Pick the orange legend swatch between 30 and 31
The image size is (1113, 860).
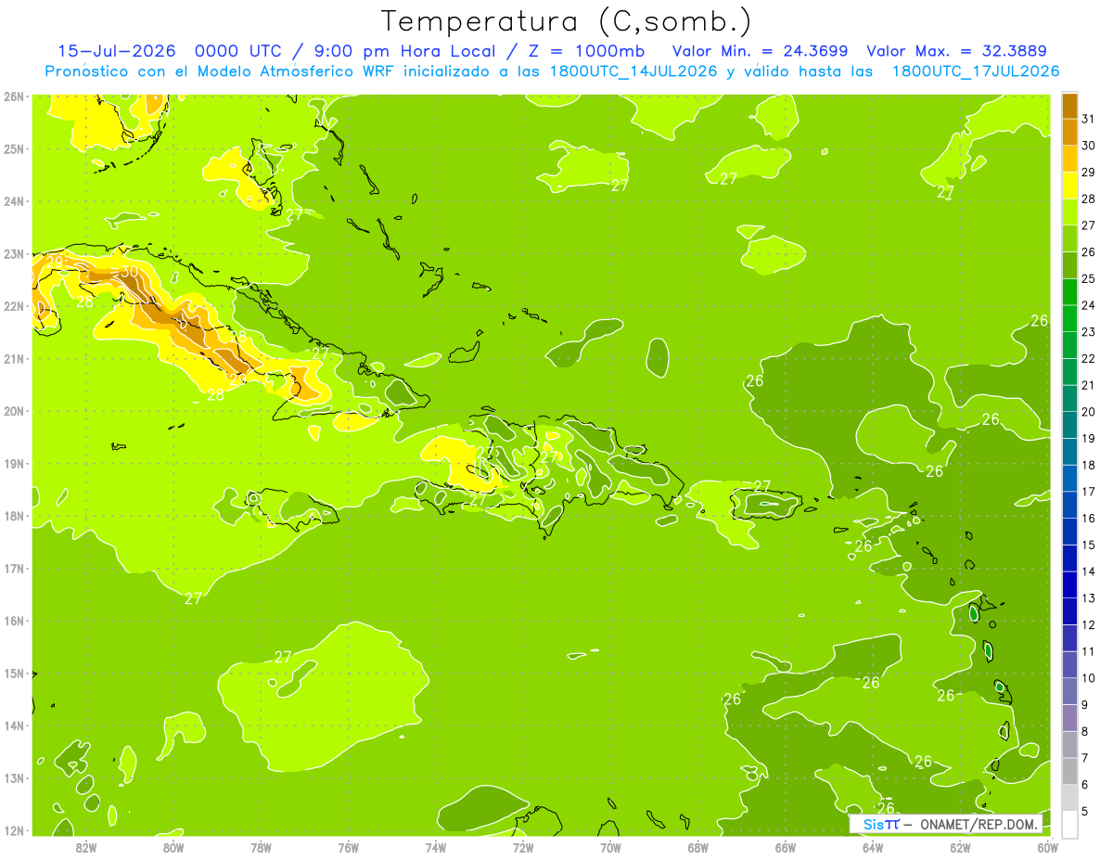tap(1069, 132)
